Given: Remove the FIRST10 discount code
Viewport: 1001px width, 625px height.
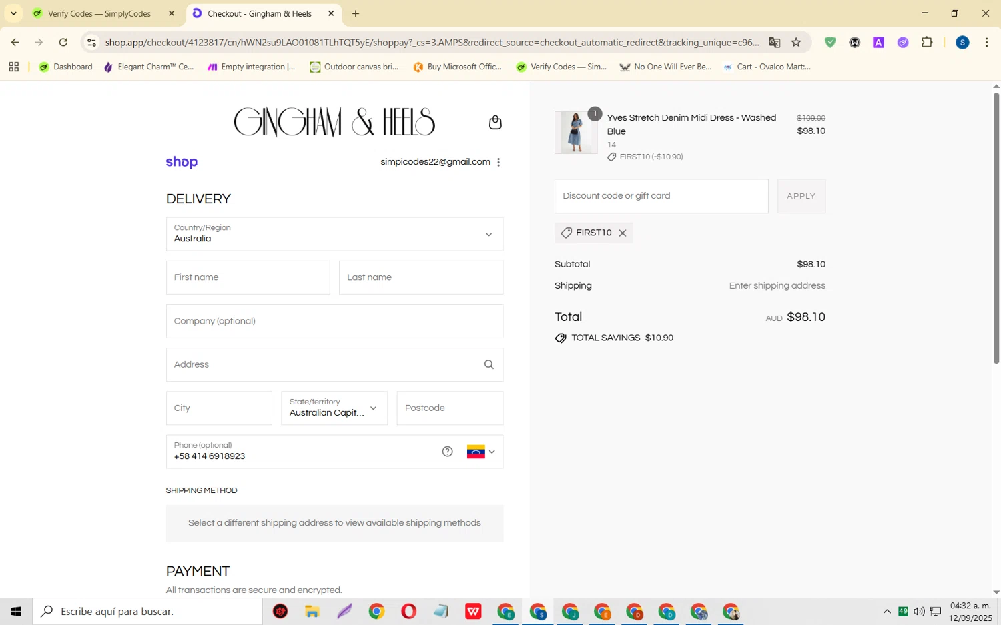Looking at the screenshot, I should click(x=623, y=233).
